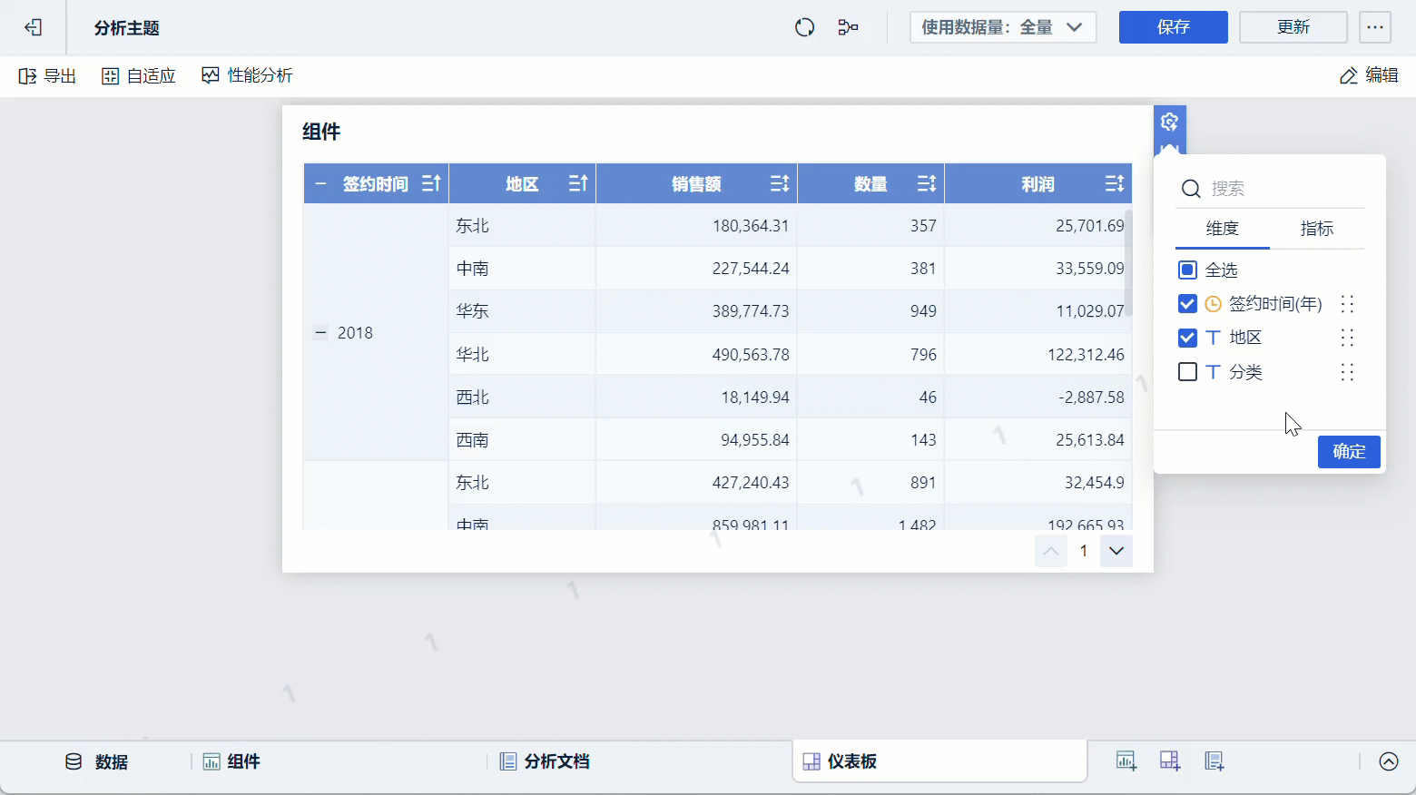Go to previous table page with up chevron
Image resolution: width=1416 pixels, height=795 pixels.
tap(1051, 551)
